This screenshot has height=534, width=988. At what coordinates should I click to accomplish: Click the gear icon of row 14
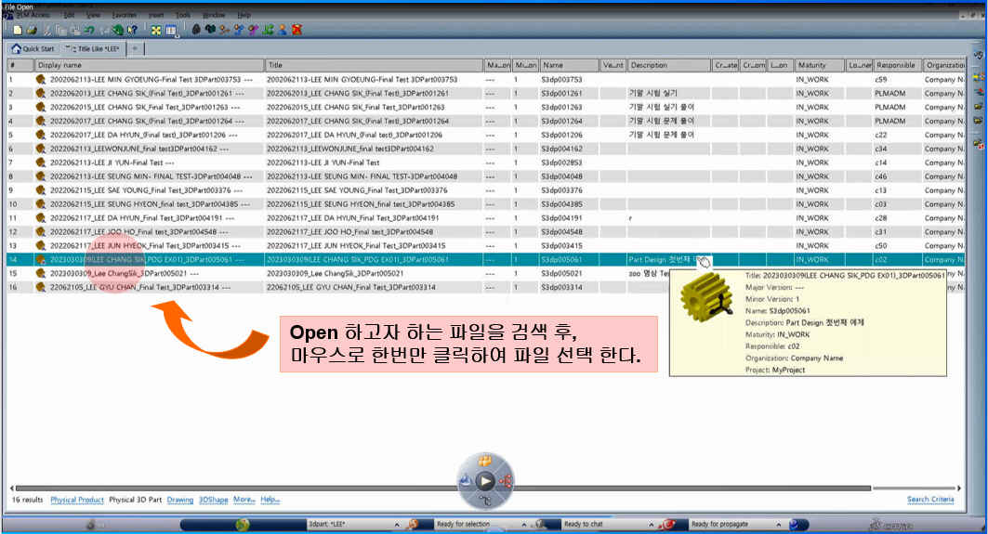(x=41, y=260)
